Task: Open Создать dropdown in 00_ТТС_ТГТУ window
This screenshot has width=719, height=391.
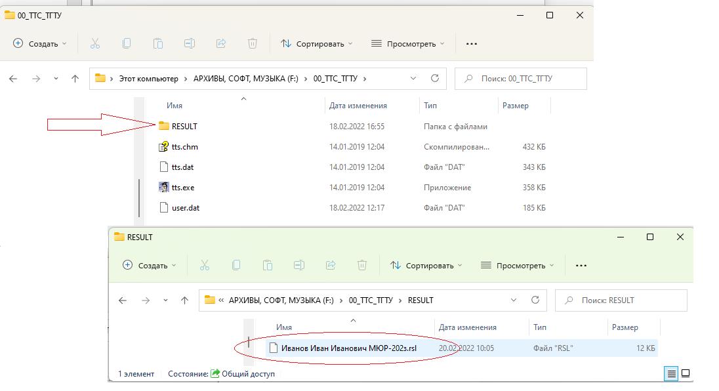Action: pos(40,43)
